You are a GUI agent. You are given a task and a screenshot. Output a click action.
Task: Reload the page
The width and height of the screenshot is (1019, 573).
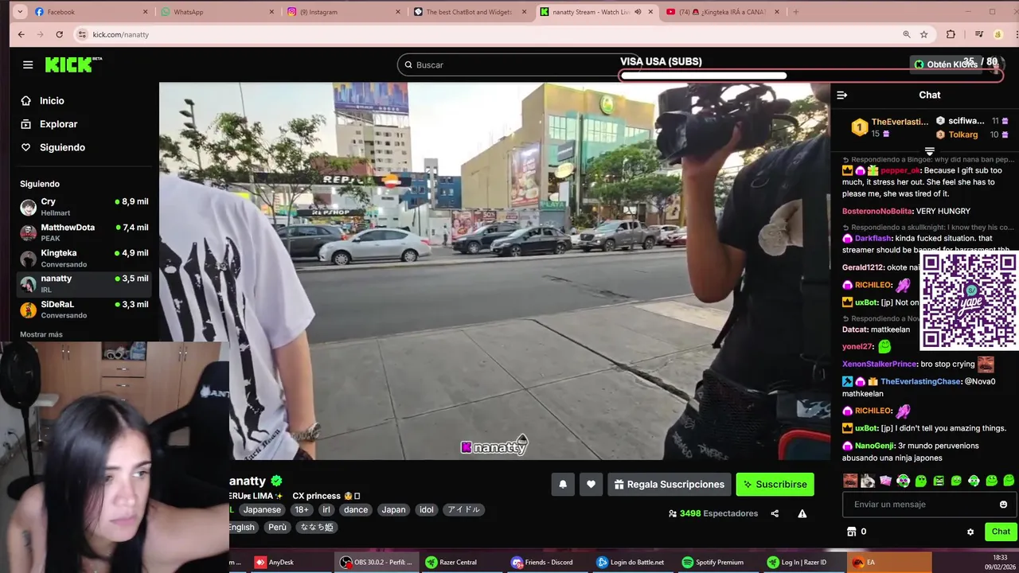tap(59, 34)
